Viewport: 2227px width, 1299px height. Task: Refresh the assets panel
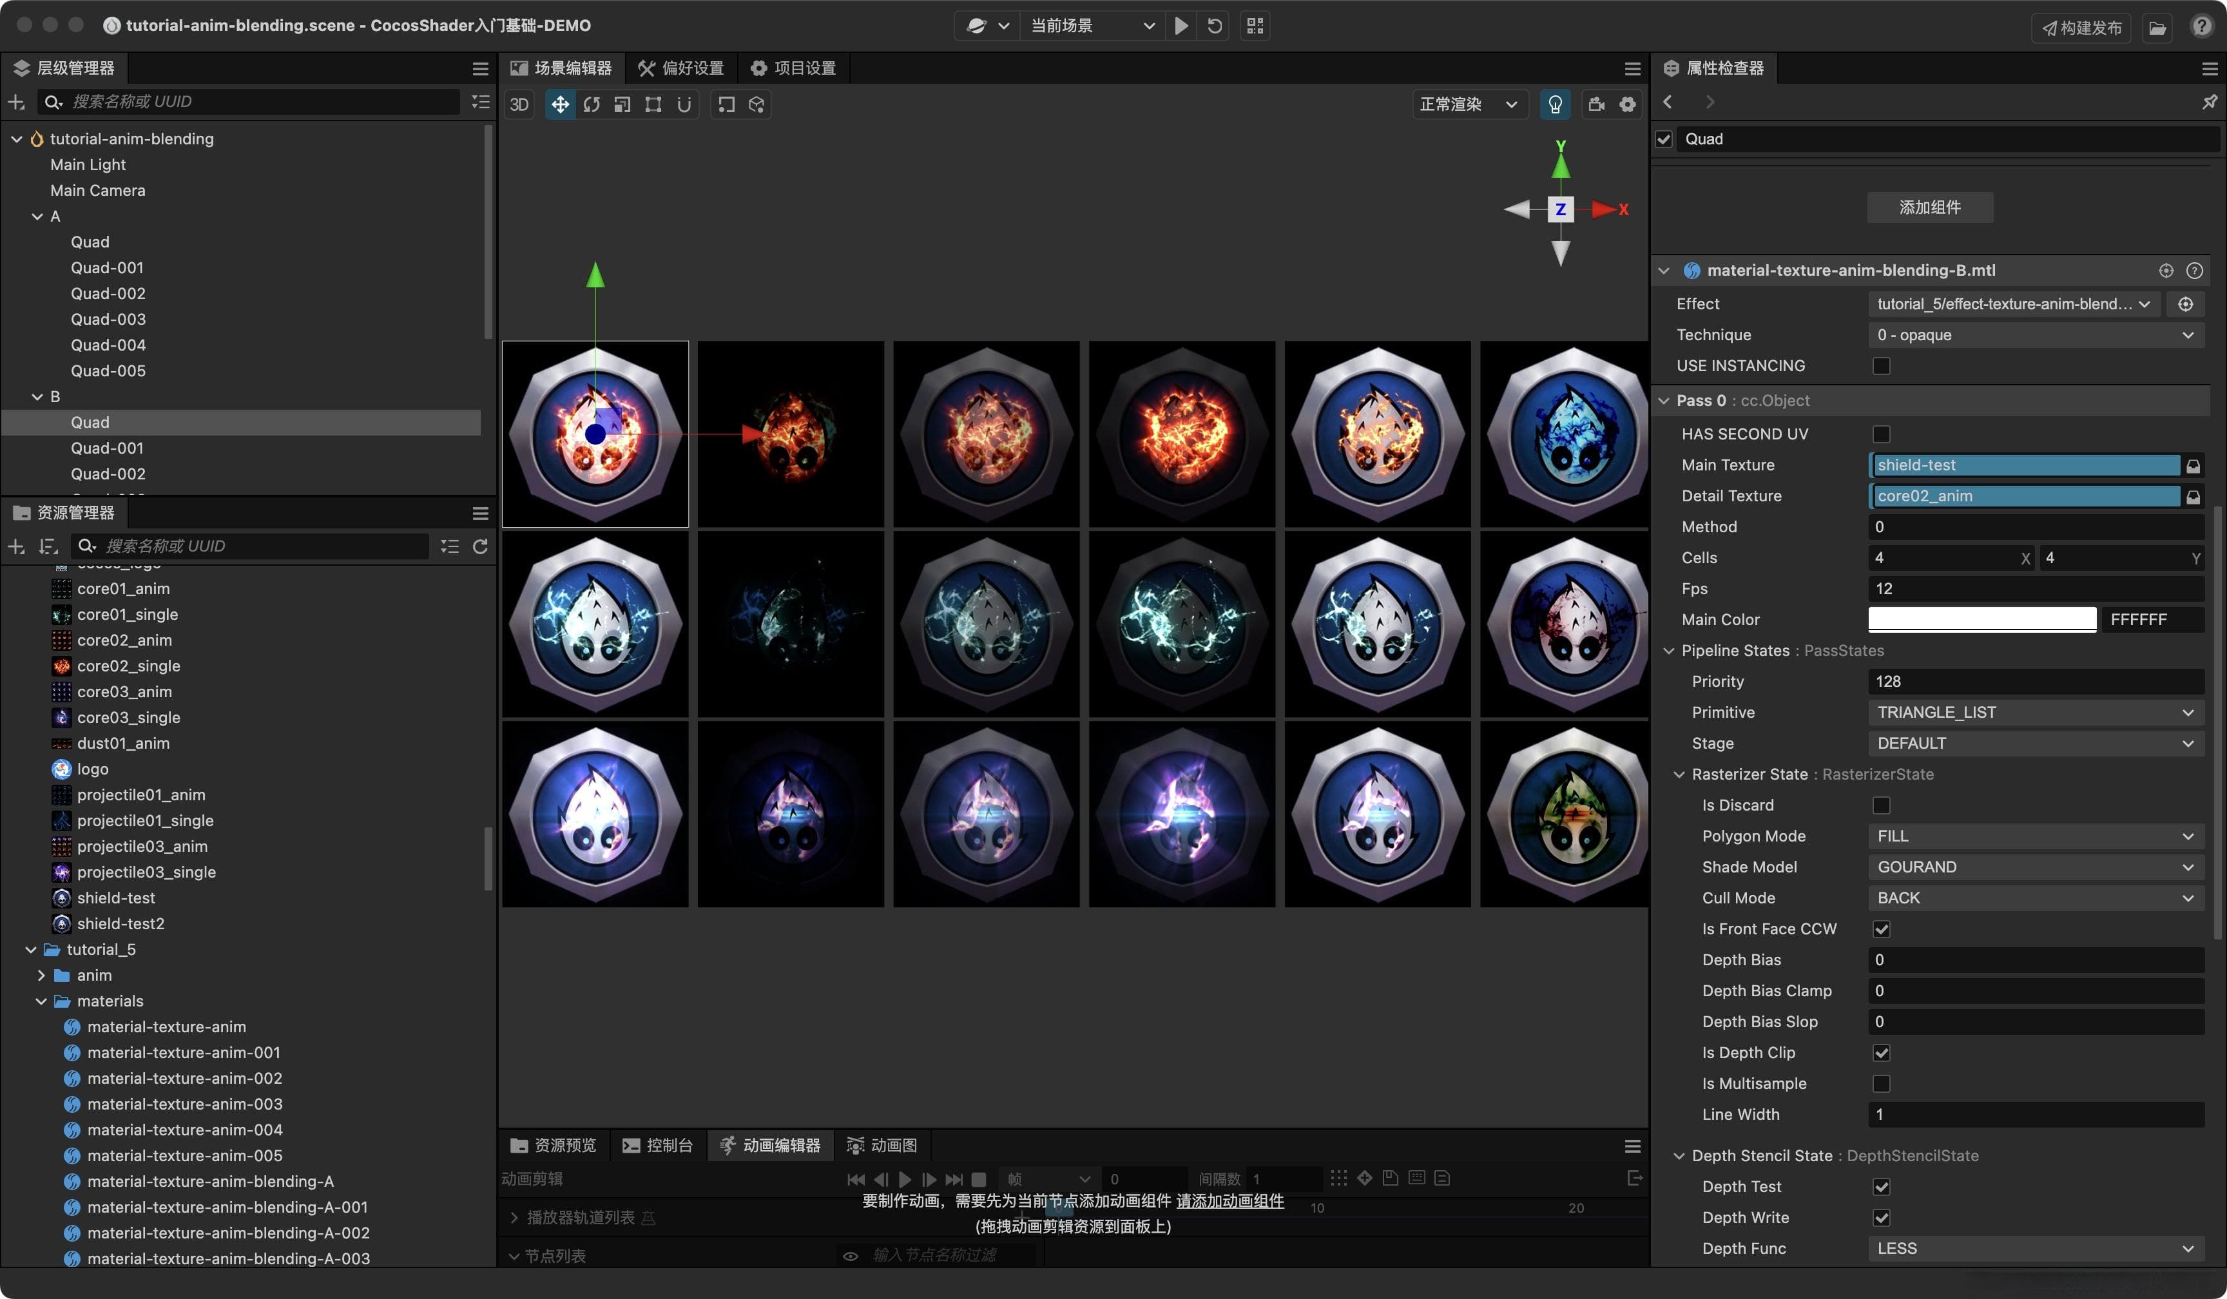(x=480, y=547)
